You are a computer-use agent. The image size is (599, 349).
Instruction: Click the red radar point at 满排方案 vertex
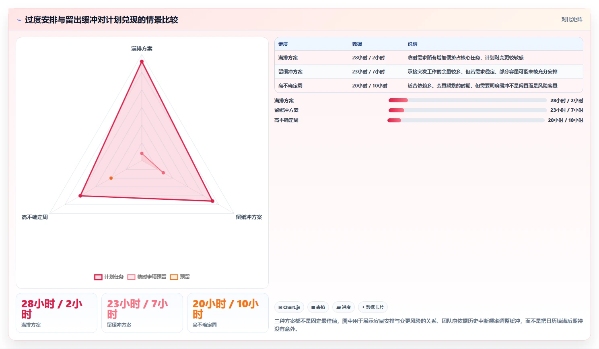pyautogui.click(x=142, y=61)
